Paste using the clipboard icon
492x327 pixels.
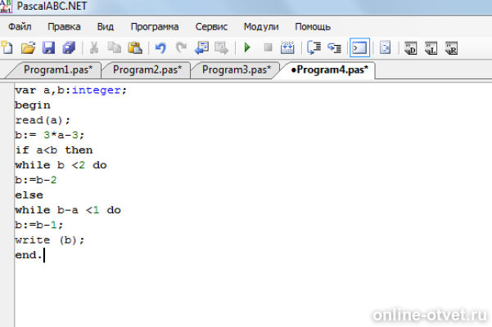point(135,48)
